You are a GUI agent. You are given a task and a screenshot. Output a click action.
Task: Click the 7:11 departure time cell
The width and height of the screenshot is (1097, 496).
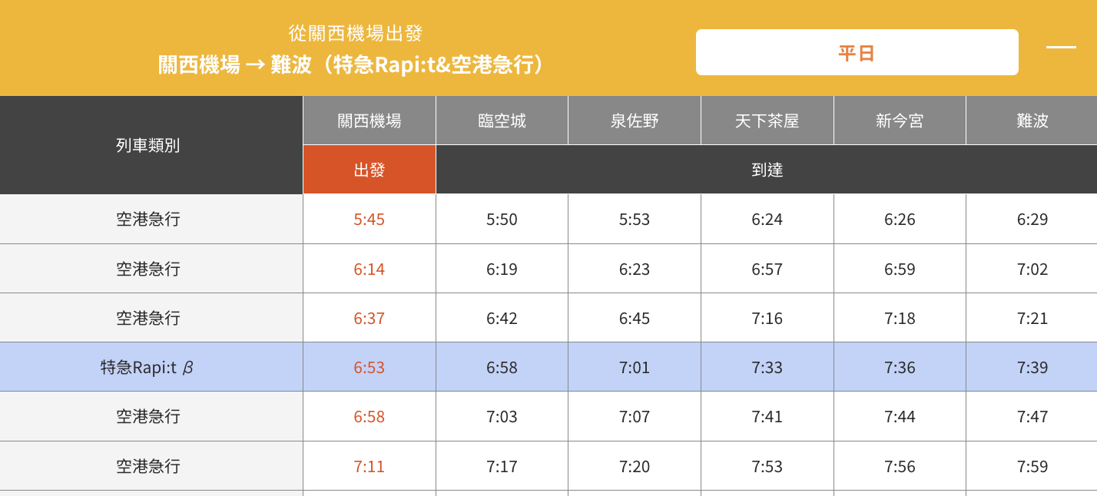tap(370, 465)
